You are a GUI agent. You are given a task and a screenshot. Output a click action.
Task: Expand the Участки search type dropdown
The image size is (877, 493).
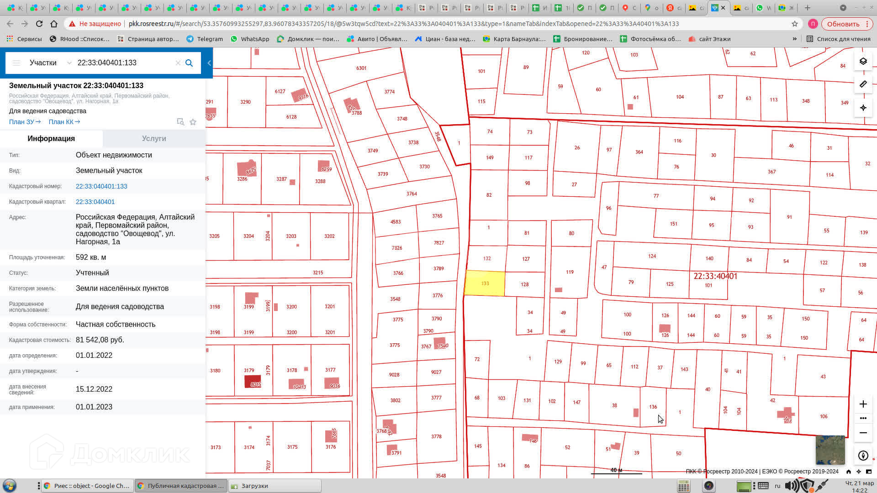[x=69, y=63]
